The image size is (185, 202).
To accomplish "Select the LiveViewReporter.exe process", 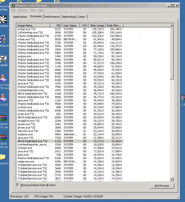I will 70,90.
